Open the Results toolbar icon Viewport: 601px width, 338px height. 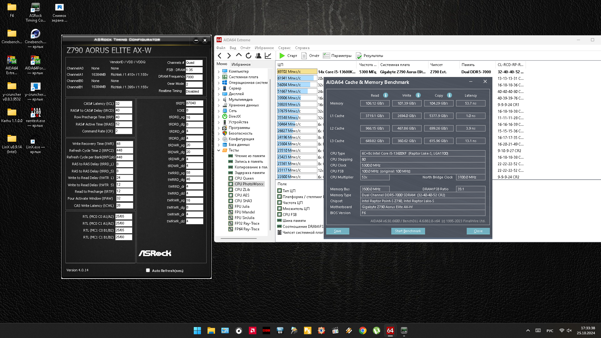(359, 56)
